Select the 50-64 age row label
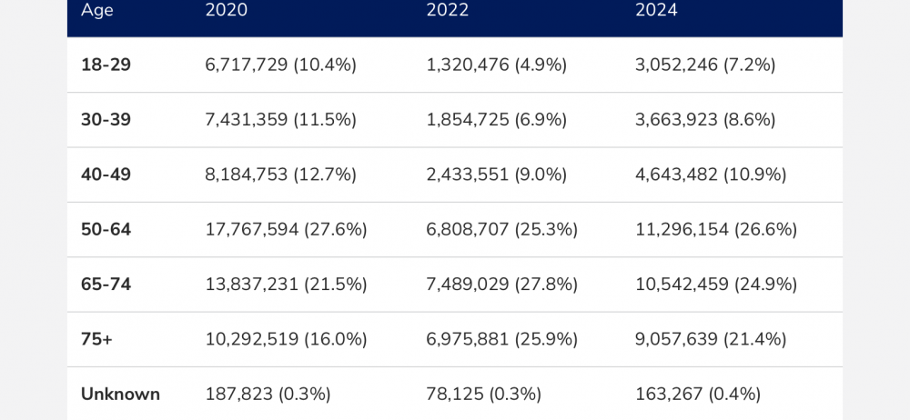Image resolution: width=910 pixels, height=420 pixels. pos(106,230)
